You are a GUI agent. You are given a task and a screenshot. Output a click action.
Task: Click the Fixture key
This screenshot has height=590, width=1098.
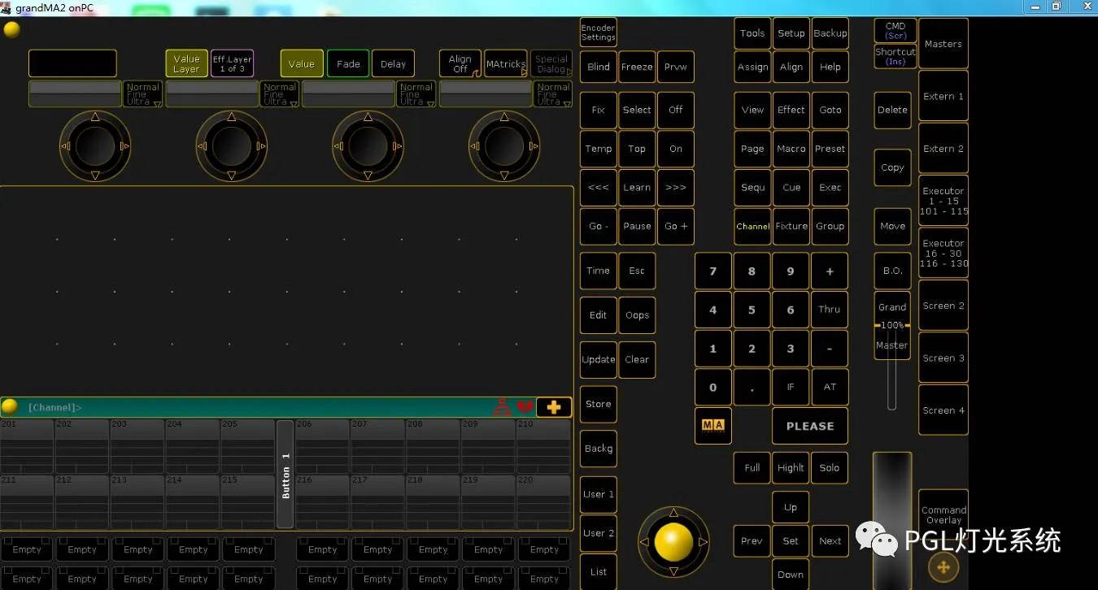coord(791,226)
